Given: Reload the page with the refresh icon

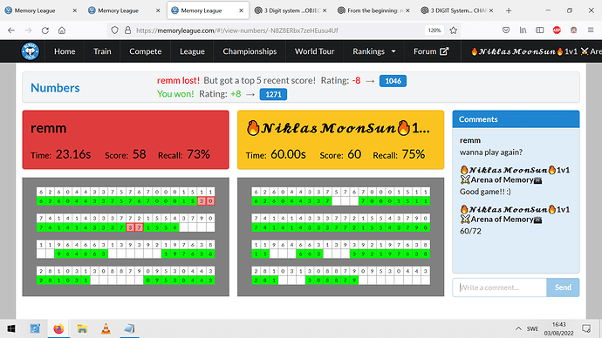Looking at the screenshot, I should click(x=44, y=30).
